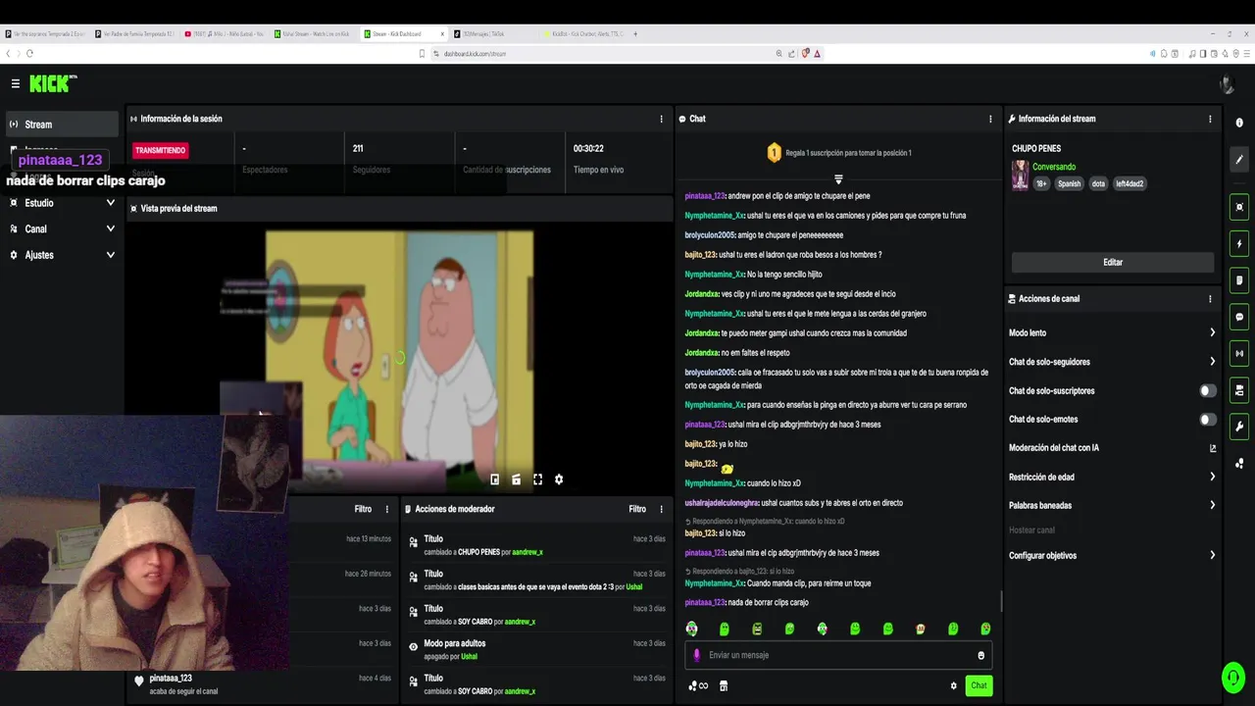This screenshot has width=1255, height=706.
Task: Click the browser address bar URL
Action: (x=475, y=54)
